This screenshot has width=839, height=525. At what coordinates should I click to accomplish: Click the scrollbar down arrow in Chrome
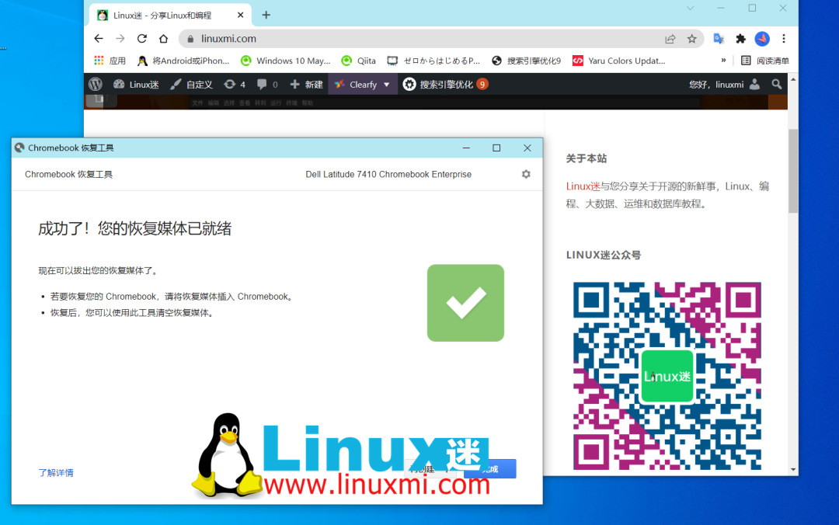click(793, 469)
